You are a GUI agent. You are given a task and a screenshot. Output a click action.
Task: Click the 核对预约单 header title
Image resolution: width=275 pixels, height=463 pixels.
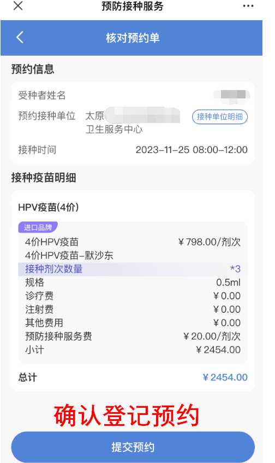pyautogui.click(x=133, y=38)
